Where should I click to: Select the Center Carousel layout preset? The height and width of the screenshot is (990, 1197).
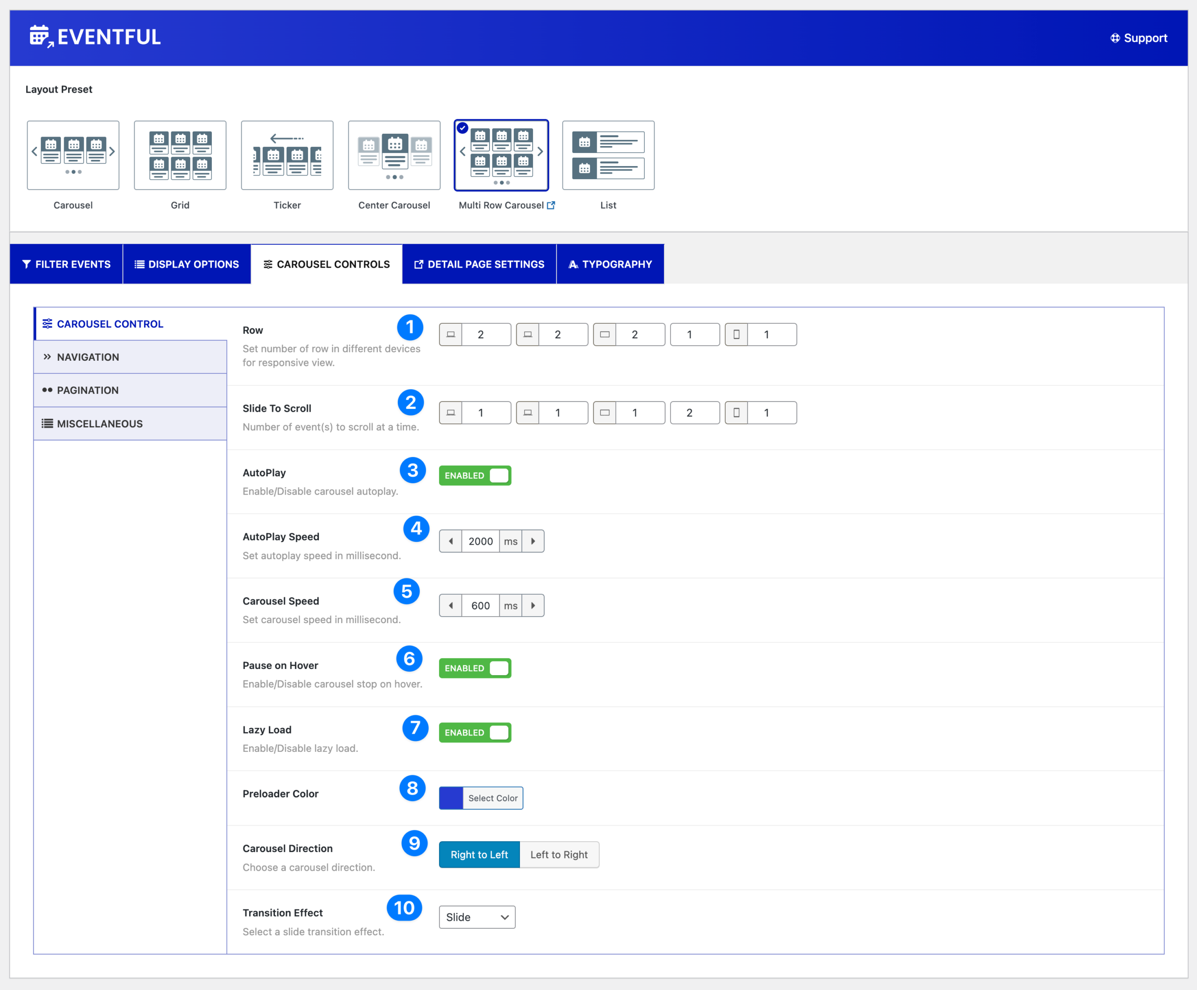[395, 155]
